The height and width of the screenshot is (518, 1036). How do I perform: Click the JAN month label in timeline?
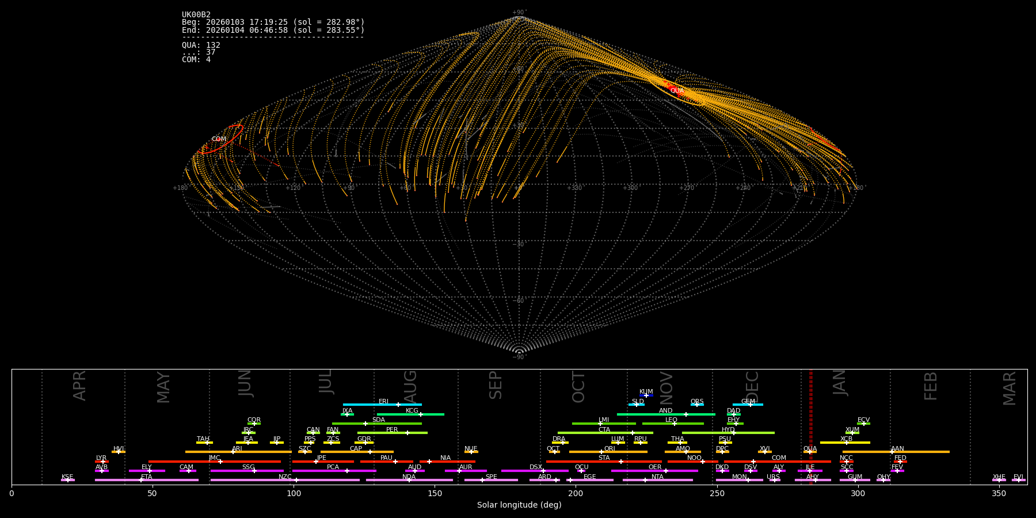click(840, 383)
